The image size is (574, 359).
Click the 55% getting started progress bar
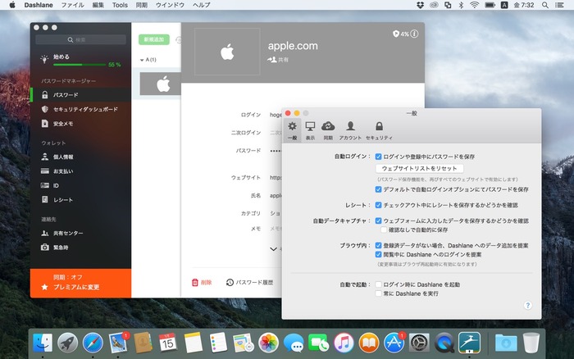pos(80,65)
